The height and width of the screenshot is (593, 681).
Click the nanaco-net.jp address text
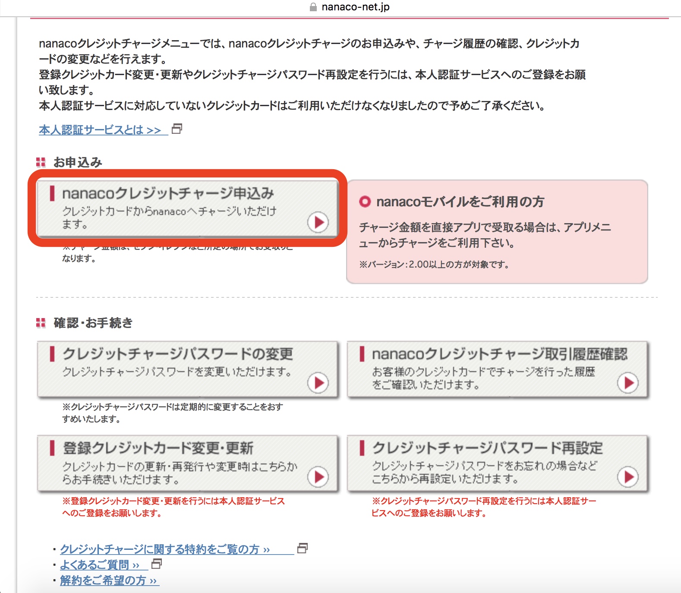click(x=356, y=7)
